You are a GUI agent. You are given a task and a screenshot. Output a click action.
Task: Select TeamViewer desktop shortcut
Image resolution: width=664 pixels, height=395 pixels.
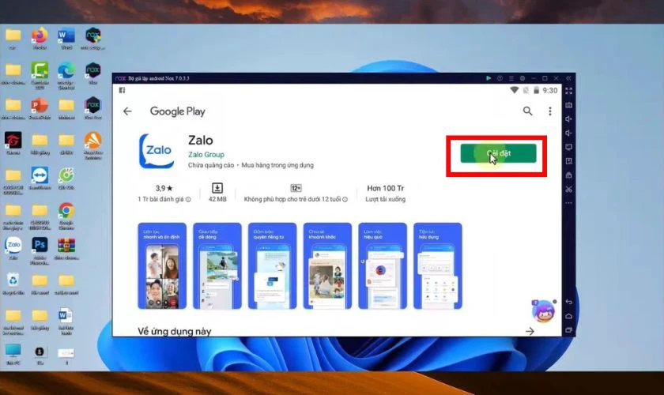tap(40, 178)
